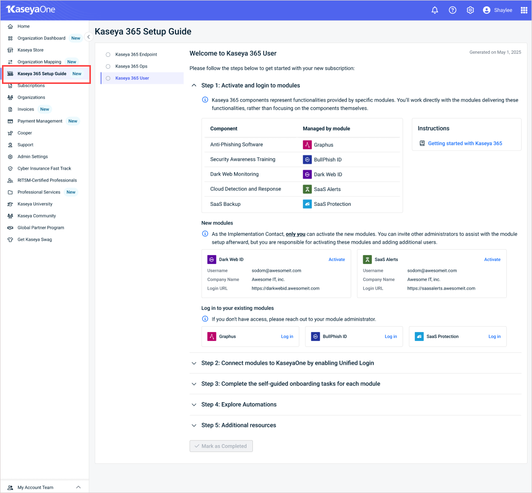Screen dimensions: 532x493
Task: Expand Step 2 Connect modules section
Action: [194, 363]
